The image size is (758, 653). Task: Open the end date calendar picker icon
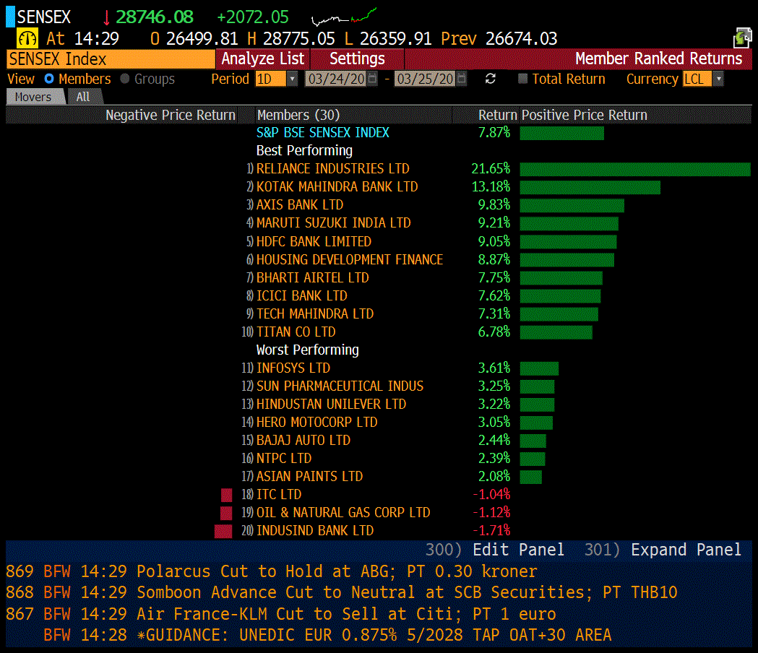(462, 79)
